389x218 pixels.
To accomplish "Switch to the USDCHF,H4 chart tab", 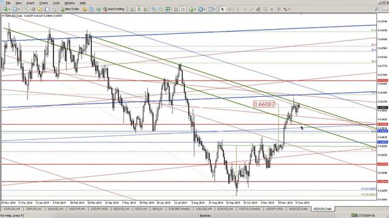I will click(x=77, y=209).
